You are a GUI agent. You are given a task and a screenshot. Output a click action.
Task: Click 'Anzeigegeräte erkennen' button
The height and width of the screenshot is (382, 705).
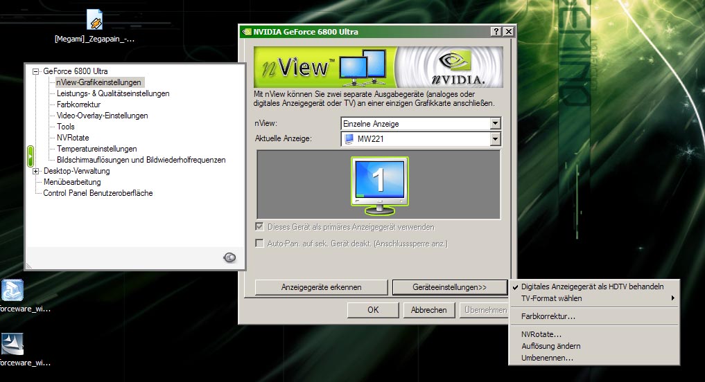[x=321, y=287]
